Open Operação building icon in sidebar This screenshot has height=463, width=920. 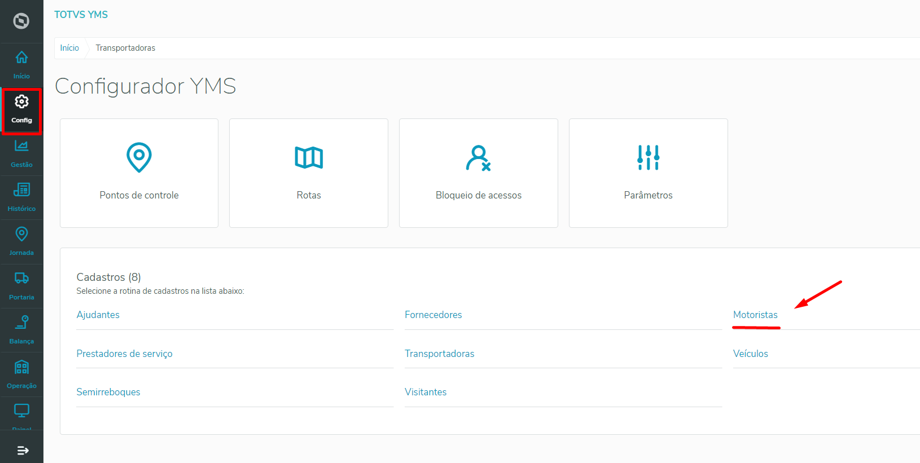tap(21, 367)
